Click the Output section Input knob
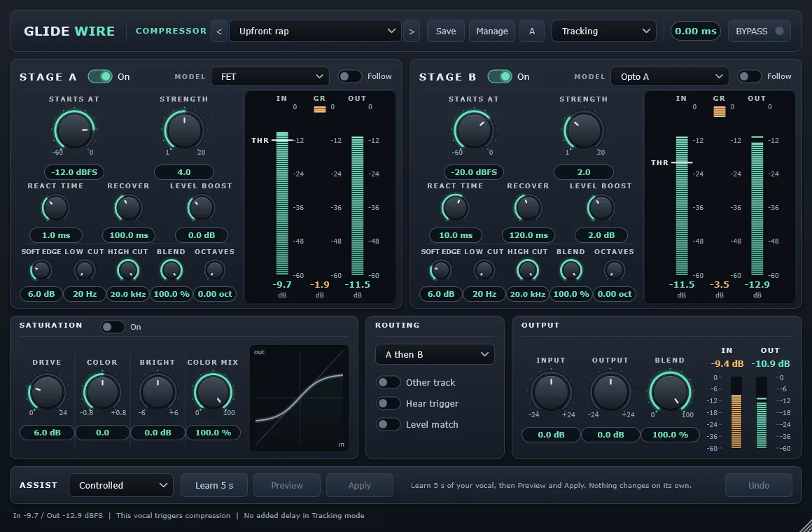Image resolution: width=812 pixels, height=532 pixels. tap(551, 392)
